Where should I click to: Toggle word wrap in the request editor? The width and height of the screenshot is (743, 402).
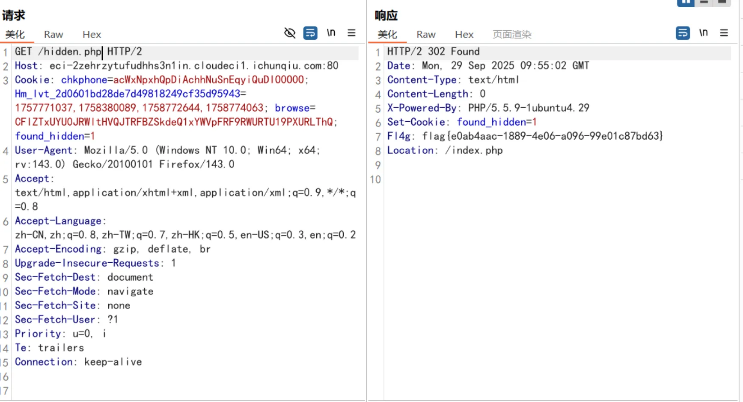(x=310, y=33)
